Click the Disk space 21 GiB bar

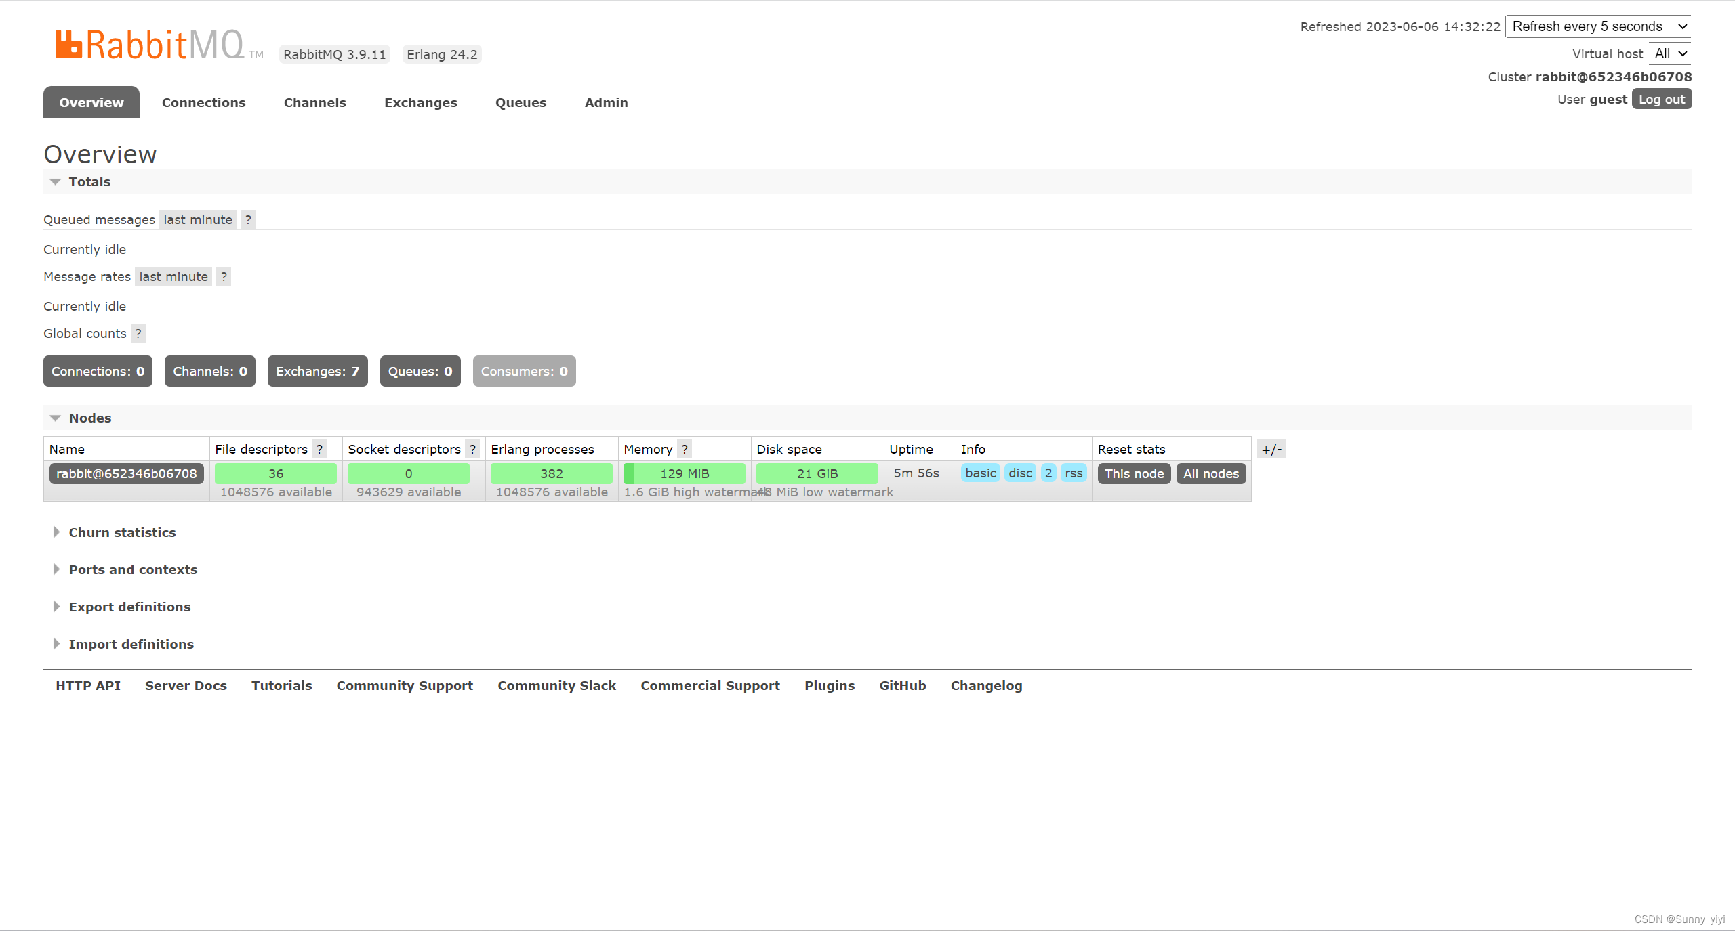pos(817,473)
